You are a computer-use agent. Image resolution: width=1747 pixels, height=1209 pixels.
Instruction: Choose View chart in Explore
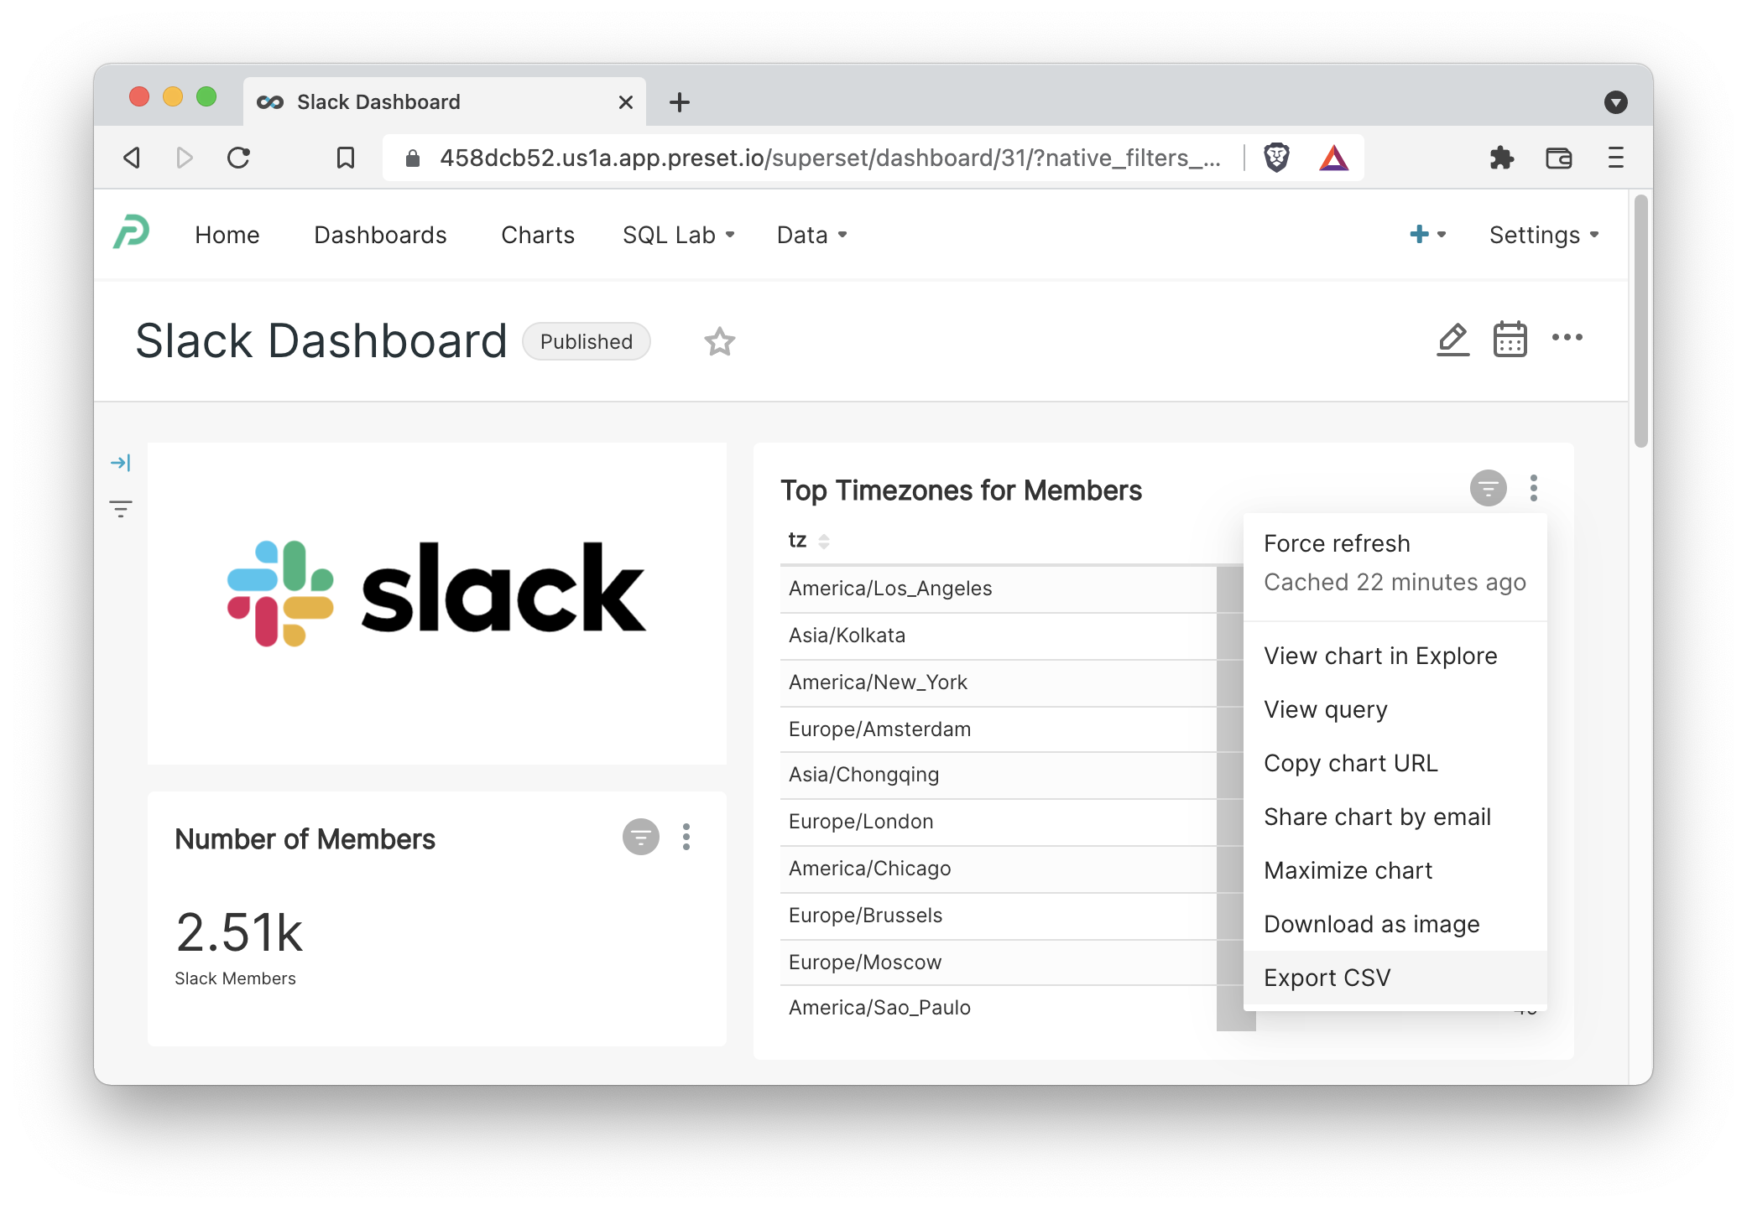coord(1379,656)
